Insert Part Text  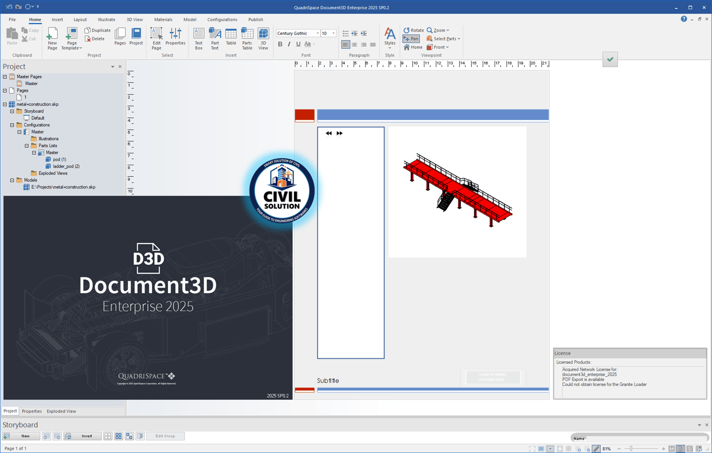[x=215, y=38]
